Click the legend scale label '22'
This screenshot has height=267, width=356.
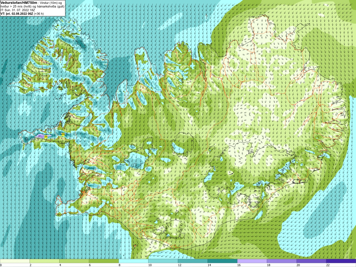pos(328,265)
